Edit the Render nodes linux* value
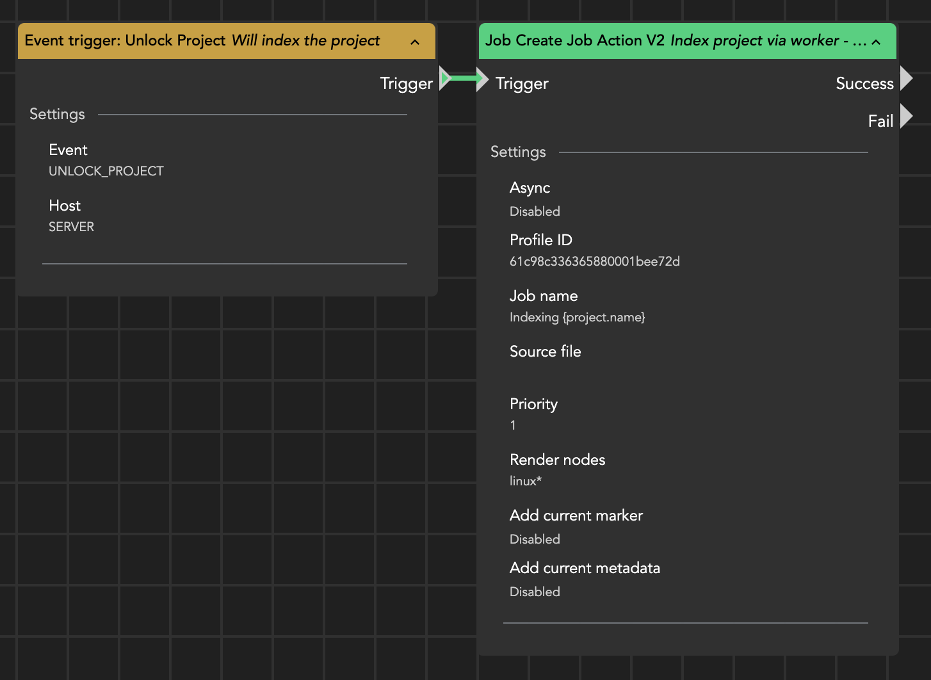Viewport: 931px width, 680px height. click(526, 481)
